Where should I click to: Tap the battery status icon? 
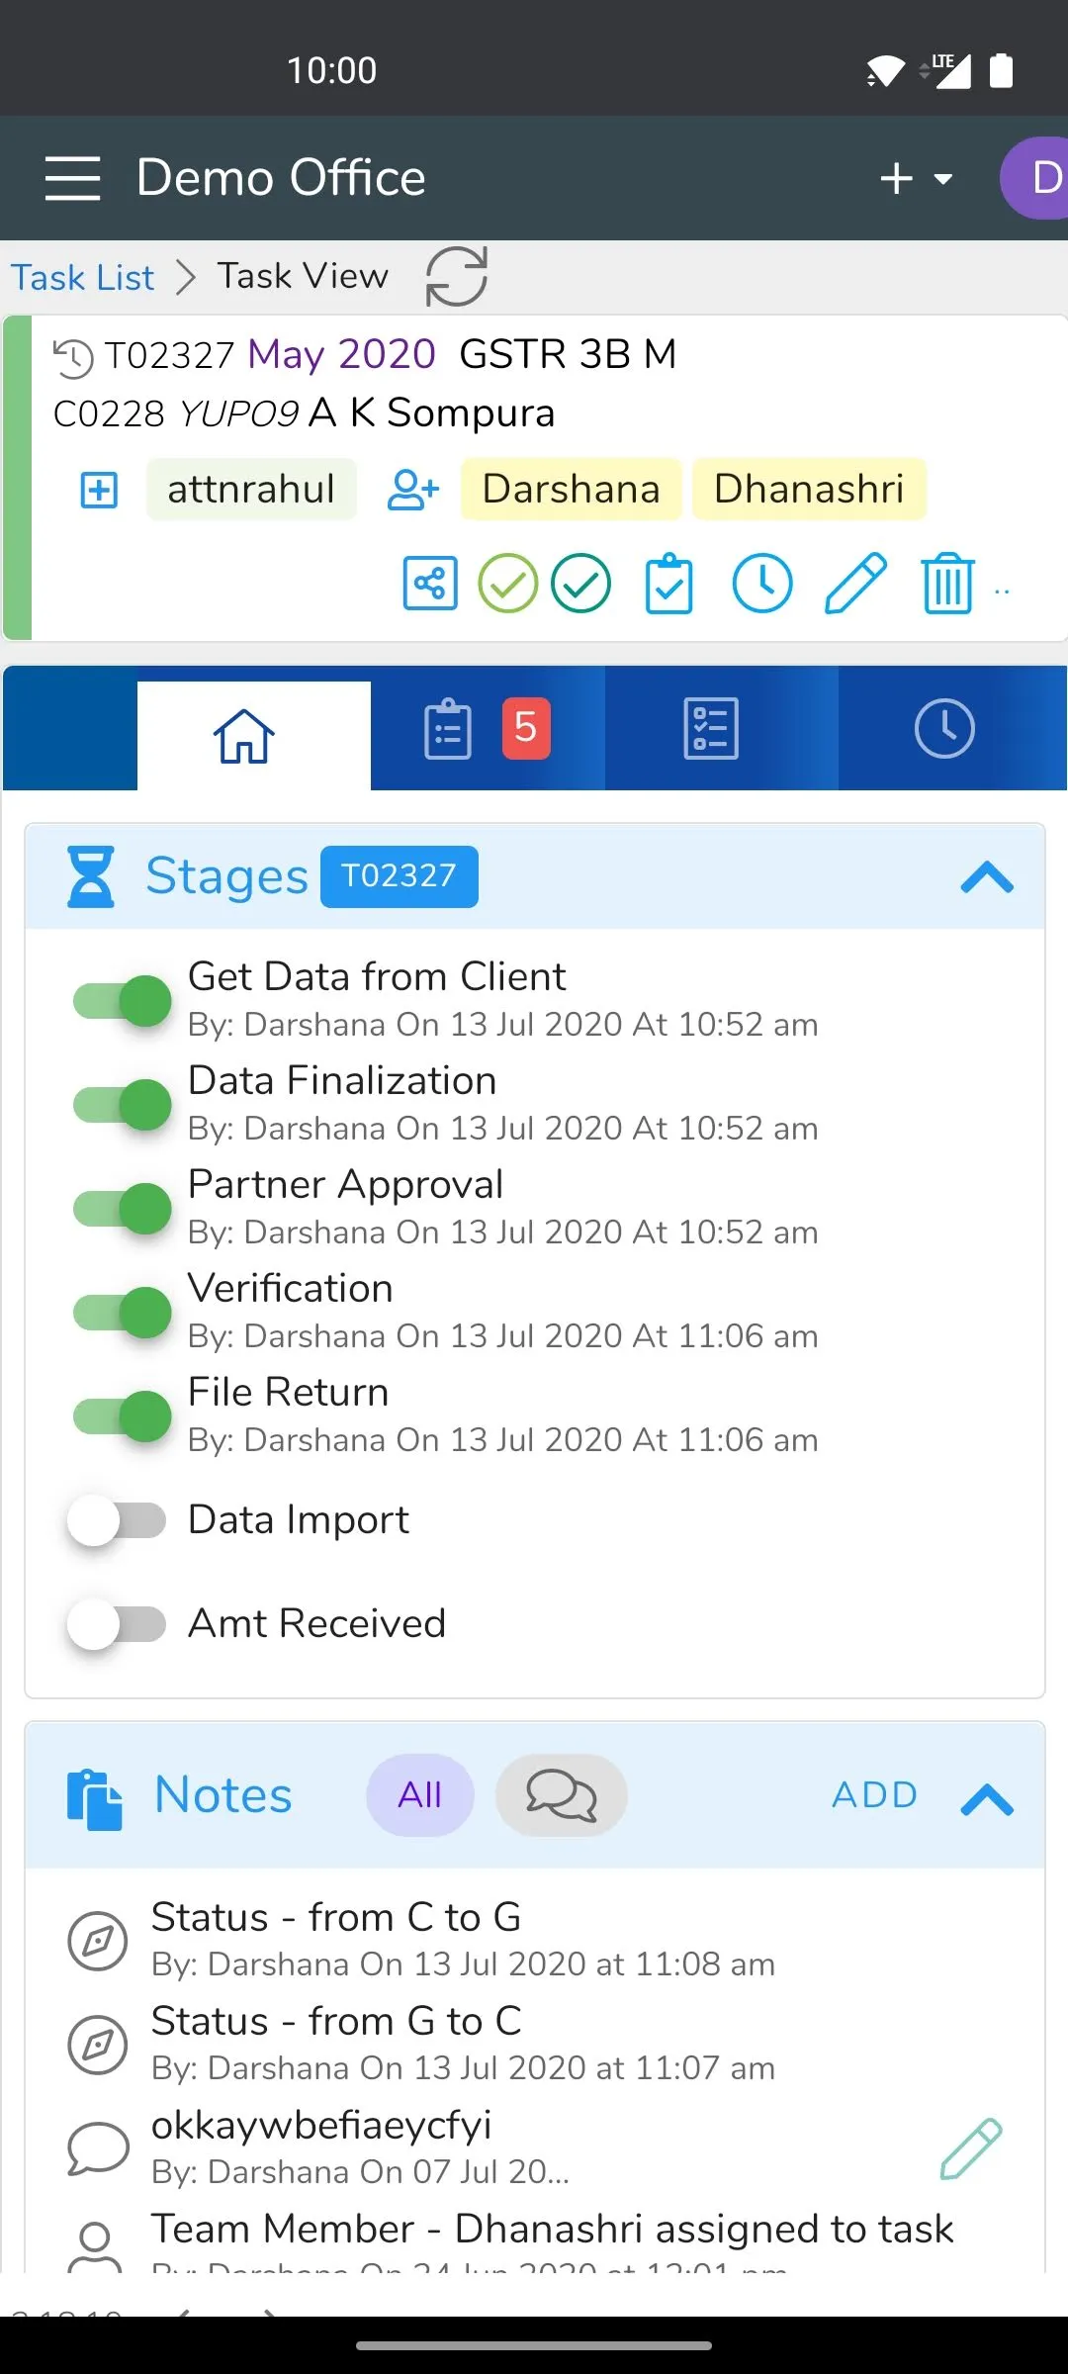(x=1002, y=71)
